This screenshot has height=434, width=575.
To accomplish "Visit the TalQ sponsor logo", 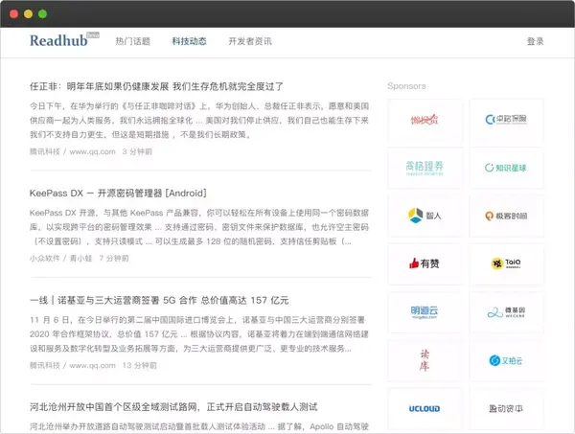I will [x=506, y=263].
